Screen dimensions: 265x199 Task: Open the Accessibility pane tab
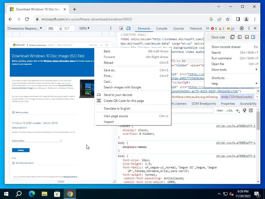248,104
